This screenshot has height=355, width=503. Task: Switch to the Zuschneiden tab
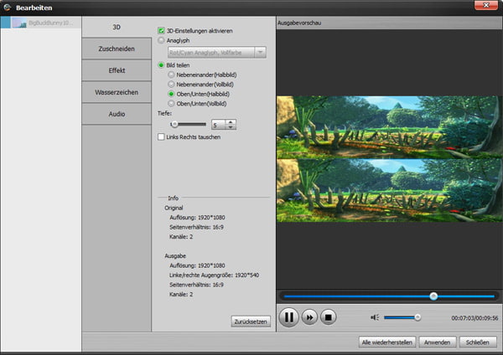click(x=117, y=49)
